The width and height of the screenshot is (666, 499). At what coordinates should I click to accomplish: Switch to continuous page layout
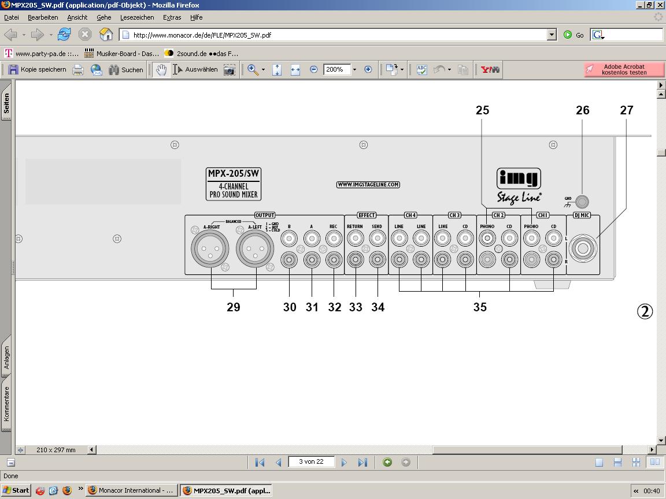[617, 462]
